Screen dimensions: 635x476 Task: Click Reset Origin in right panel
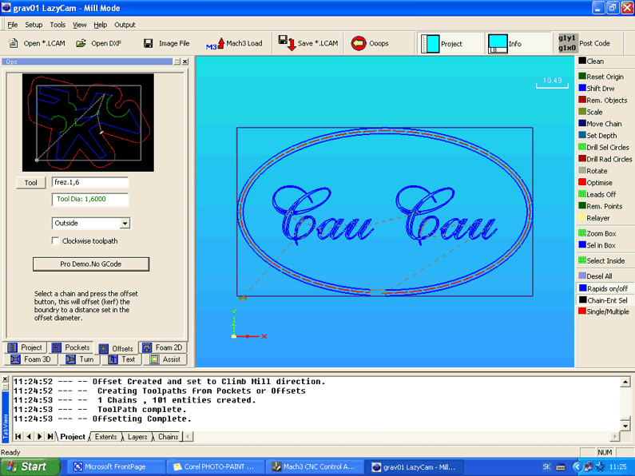[601, 77]
